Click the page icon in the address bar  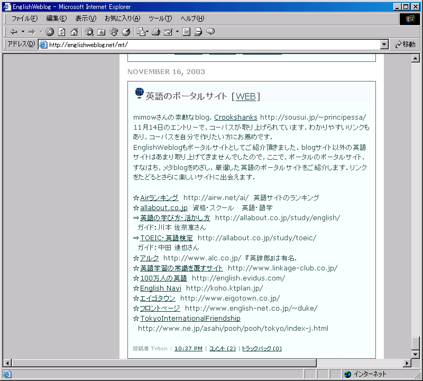[43, 44]
